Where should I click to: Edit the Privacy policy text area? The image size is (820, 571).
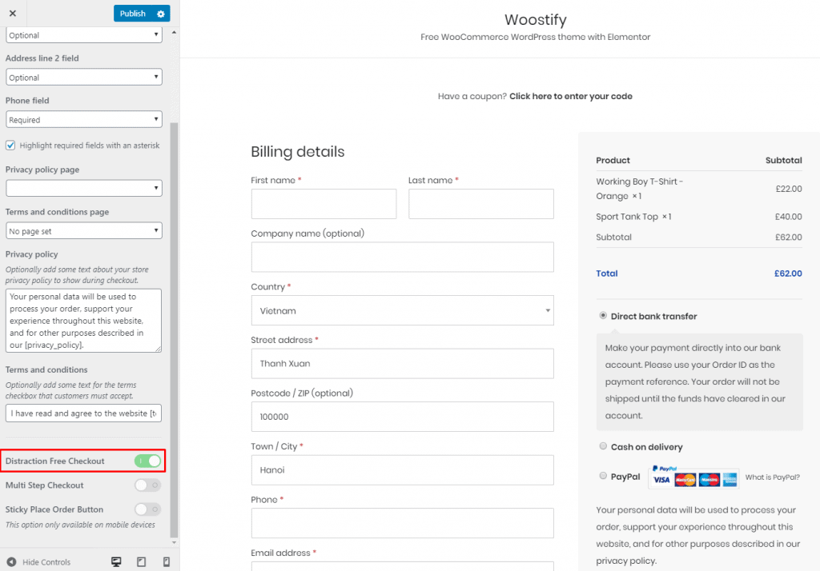(x=83, y=320)
